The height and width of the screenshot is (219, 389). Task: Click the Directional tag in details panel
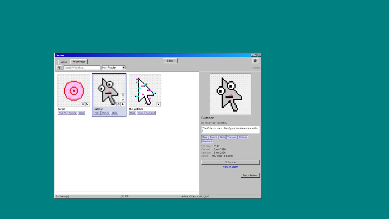[207, 141]
